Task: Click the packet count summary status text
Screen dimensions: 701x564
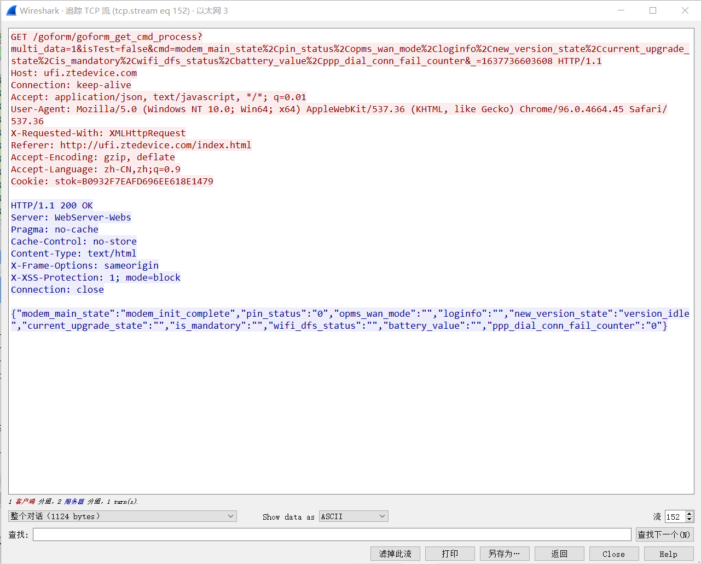Action: coord(73,502)
